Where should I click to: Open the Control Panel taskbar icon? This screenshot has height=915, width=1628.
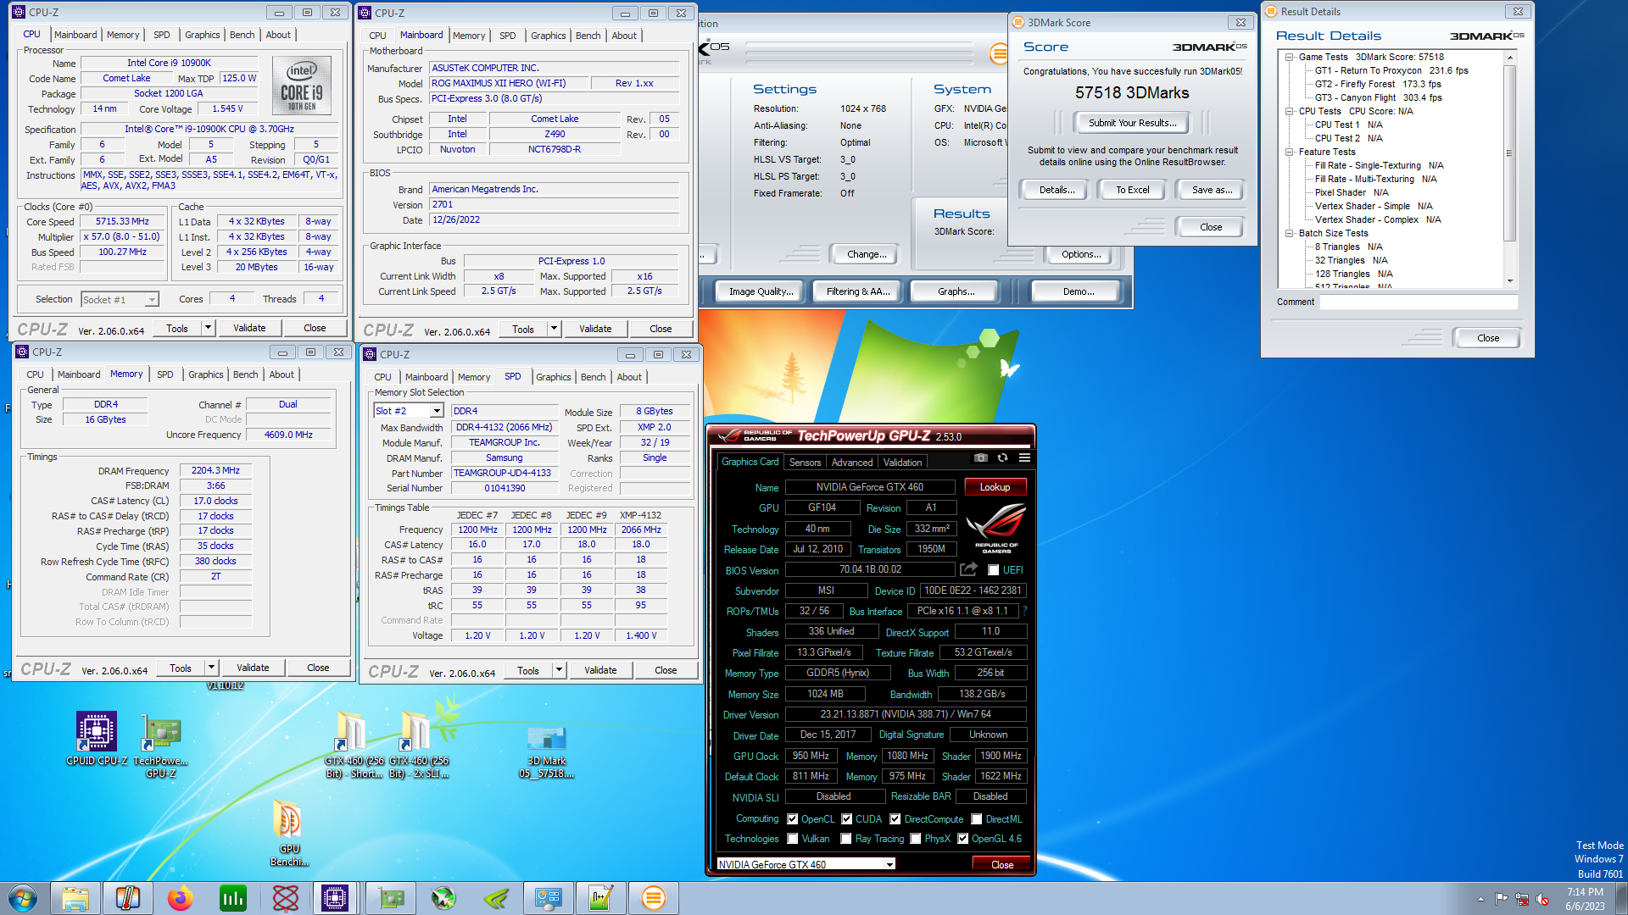pos(549,898)
